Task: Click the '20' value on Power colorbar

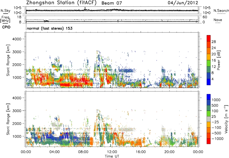Action: tap(214, 54)
